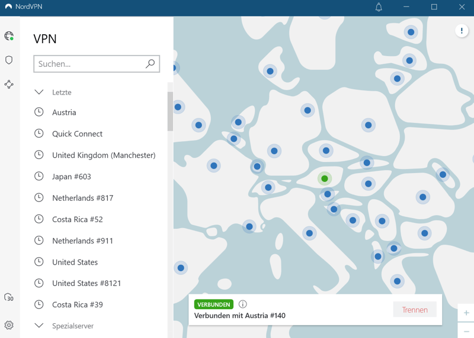Select Japan #603 server entry
This screenshot has height=338, width=474.
[x=71, y=177]
